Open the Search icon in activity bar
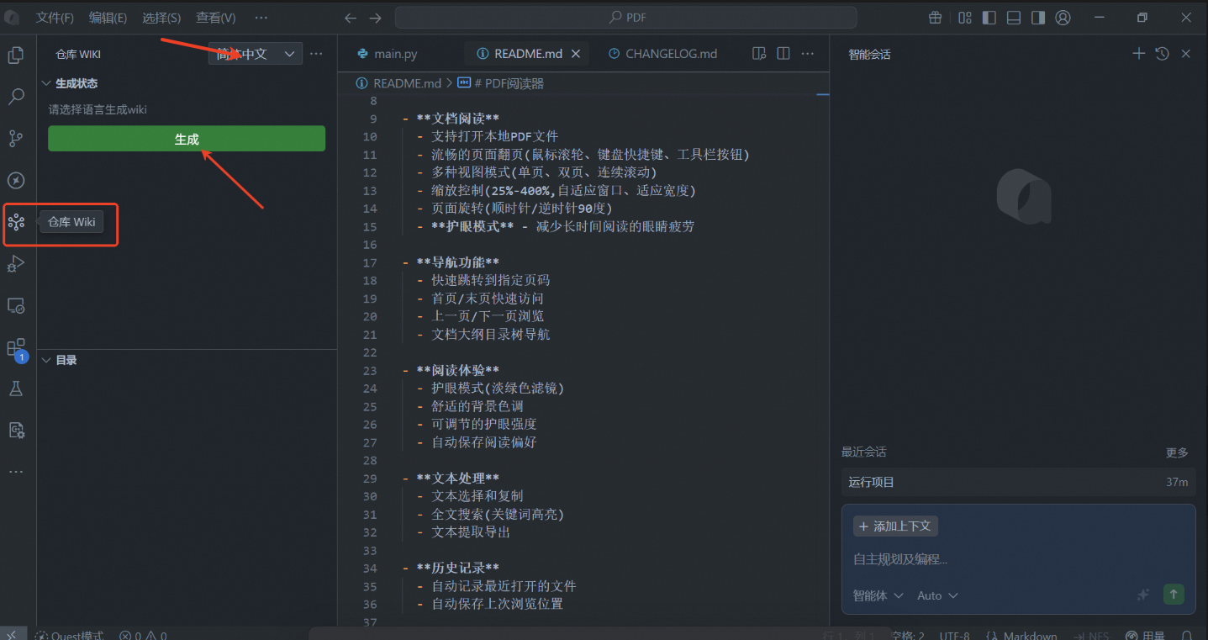Image resolution: width=1208 pixels, height=640 pixels. point(16,97)
